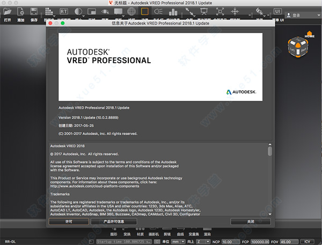Click license text scrollbar down arrow
Image resolution: width=322 pixels, height=245 pixels.
pyautogui.click(x=270, y=214)
